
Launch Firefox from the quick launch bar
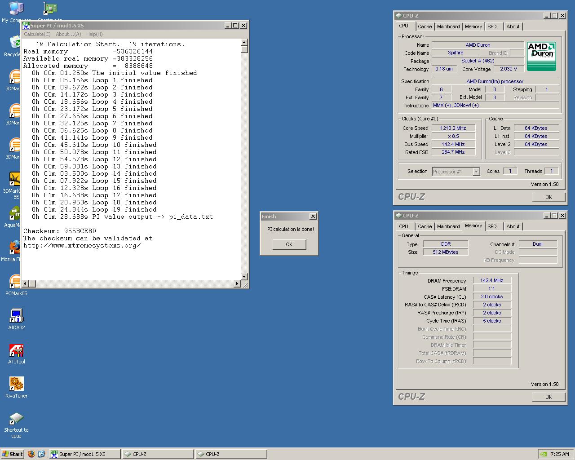(x=31, y=454)
